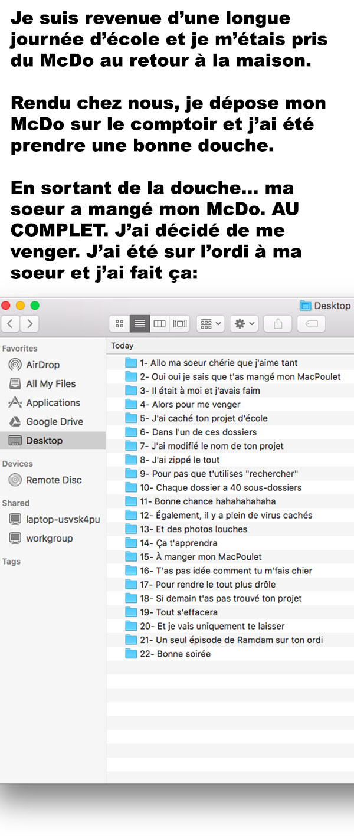Select folder '10- Chaque dossier a 40 sous-dossiers'

230,487
